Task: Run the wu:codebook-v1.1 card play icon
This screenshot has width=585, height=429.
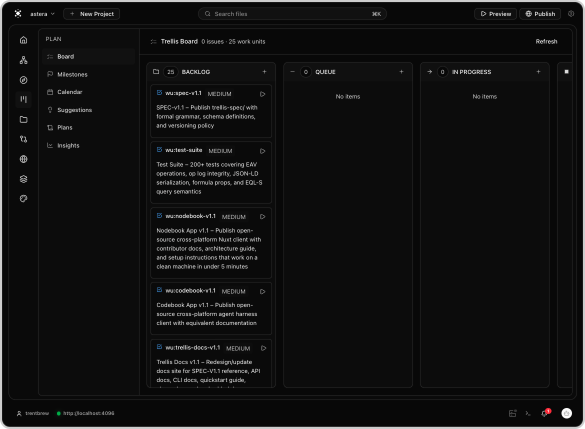Action: pyautogui.click(x=262, y=291)
